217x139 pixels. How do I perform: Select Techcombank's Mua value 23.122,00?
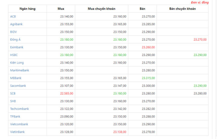tap(67, 109)
